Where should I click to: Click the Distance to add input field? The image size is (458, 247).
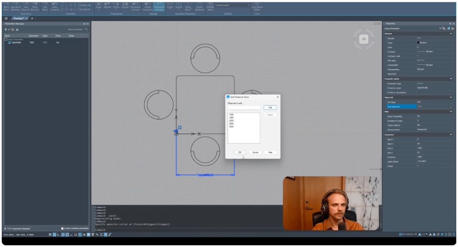244,108
